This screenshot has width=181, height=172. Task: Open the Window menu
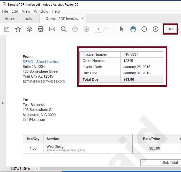pyautogui.click(x=41, y=11)
